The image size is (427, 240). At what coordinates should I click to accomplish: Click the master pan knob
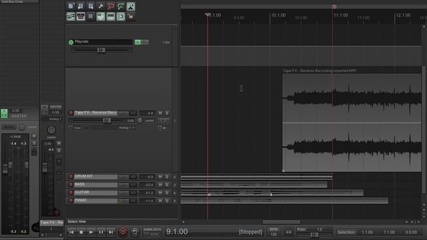(x=22, y=127)
